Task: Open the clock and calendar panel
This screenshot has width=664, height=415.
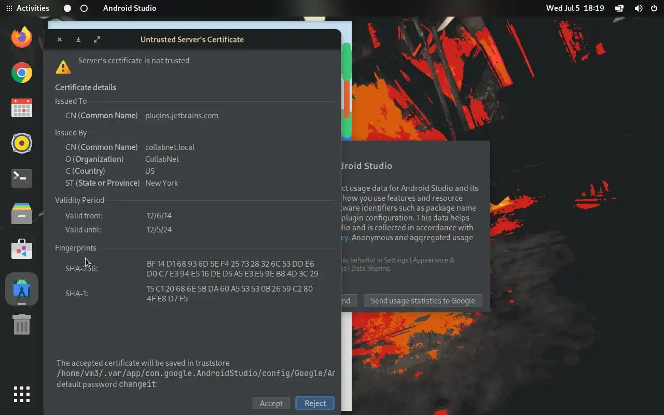Action: point(575,8)
